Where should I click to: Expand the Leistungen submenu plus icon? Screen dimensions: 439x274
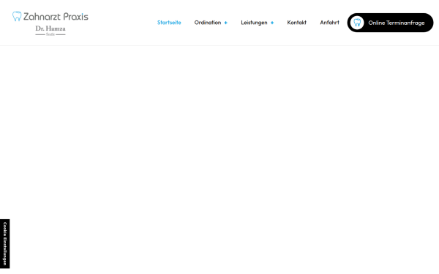tap(272, 23)
